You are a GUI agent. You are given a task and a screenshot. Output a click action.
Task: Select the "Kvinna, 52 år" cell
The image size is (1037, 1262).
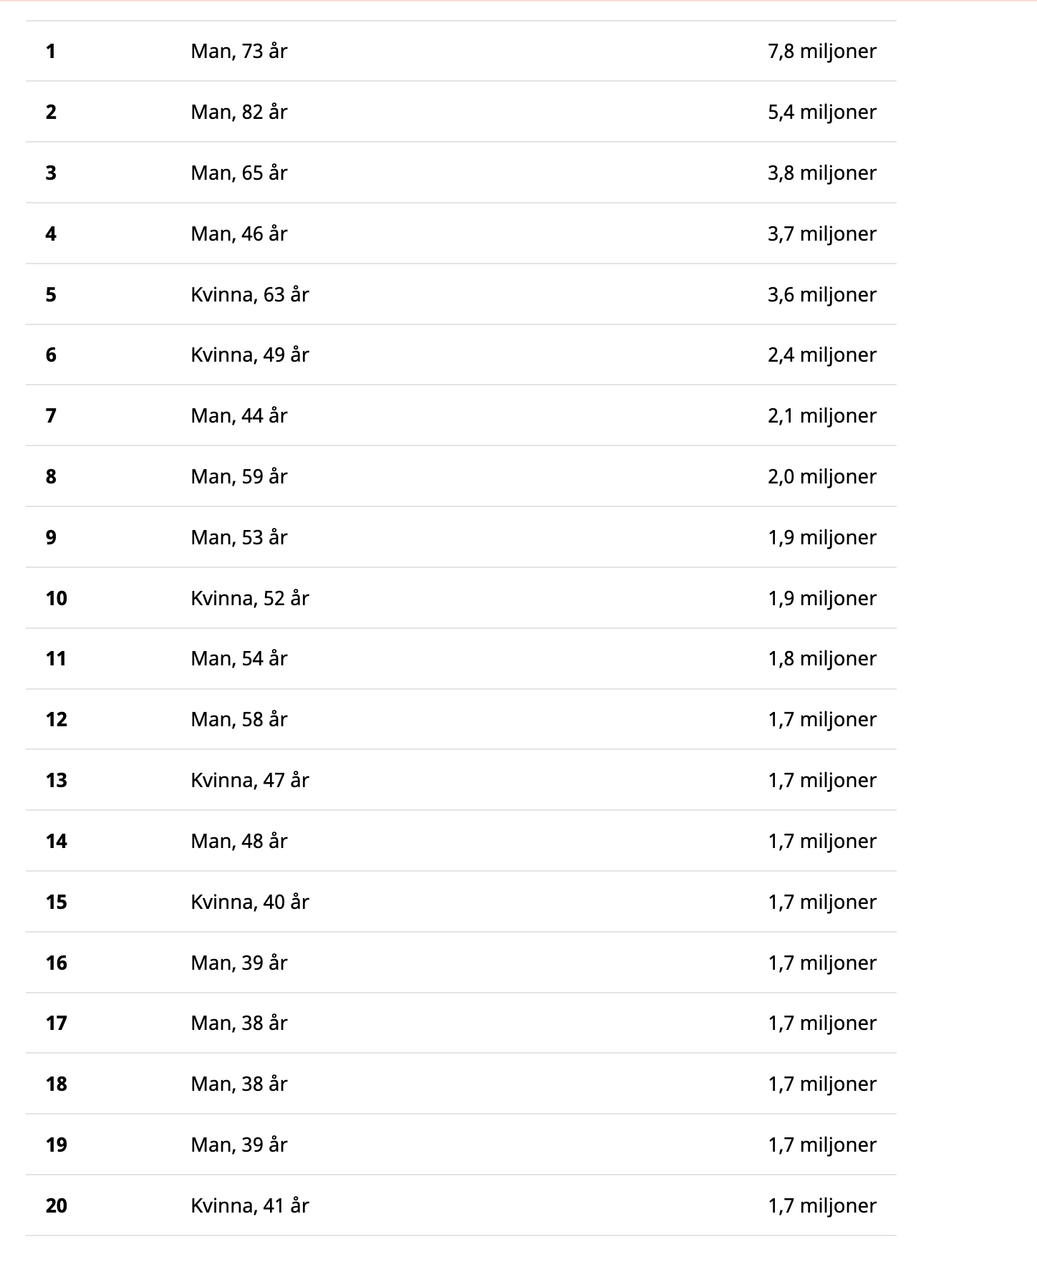(249, 599)
